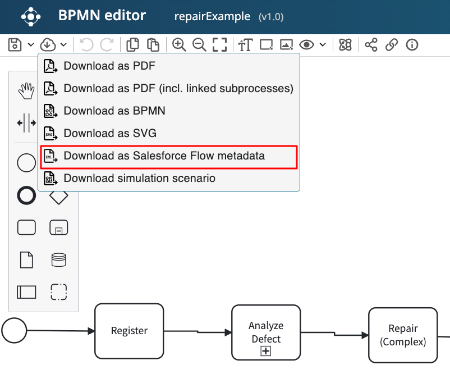The width and height of the screenshot is (450, 374).
Task: Click Download as SVG option
Action: [110, 134]
